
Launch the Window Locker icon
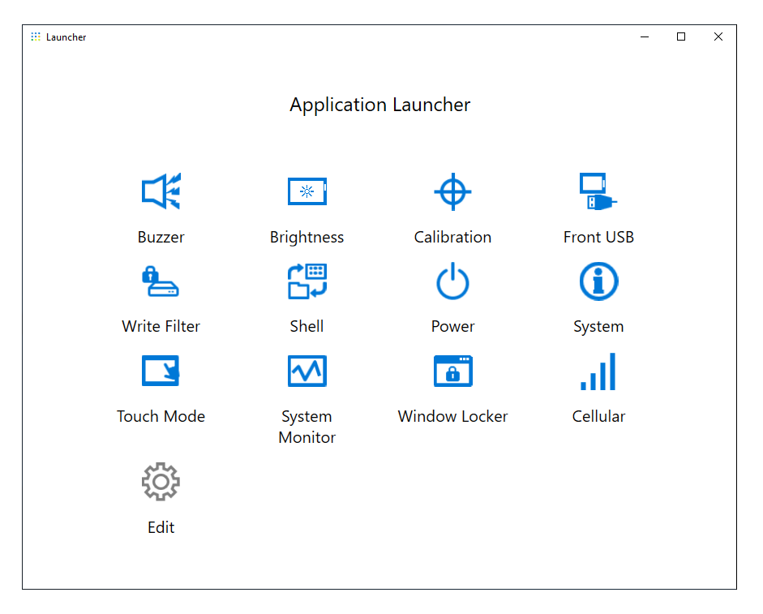452,371
